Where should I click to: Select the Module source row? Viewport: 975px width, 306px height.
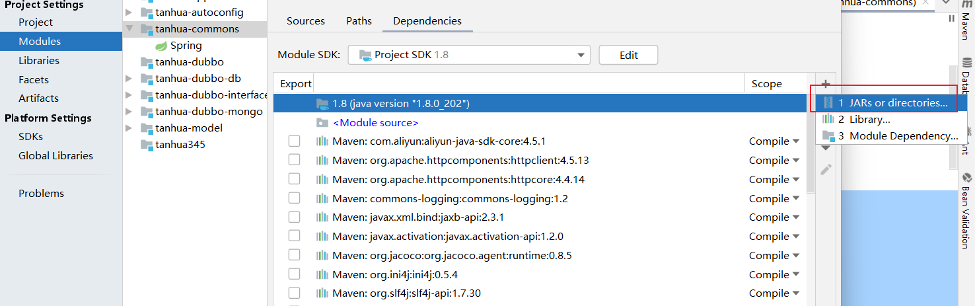point(540,122)
